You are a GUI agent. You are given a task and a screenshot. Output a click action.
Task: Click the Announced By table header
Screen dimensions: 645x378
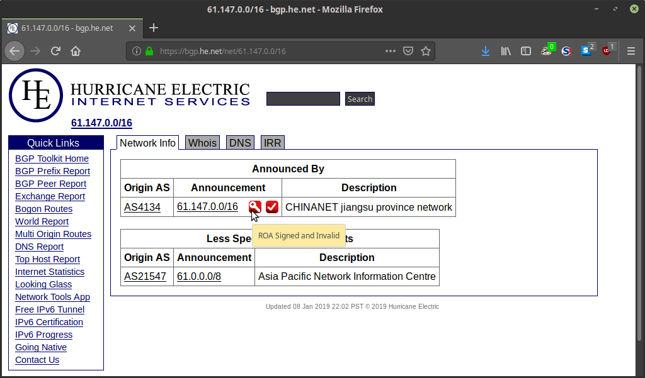point(288,169)
